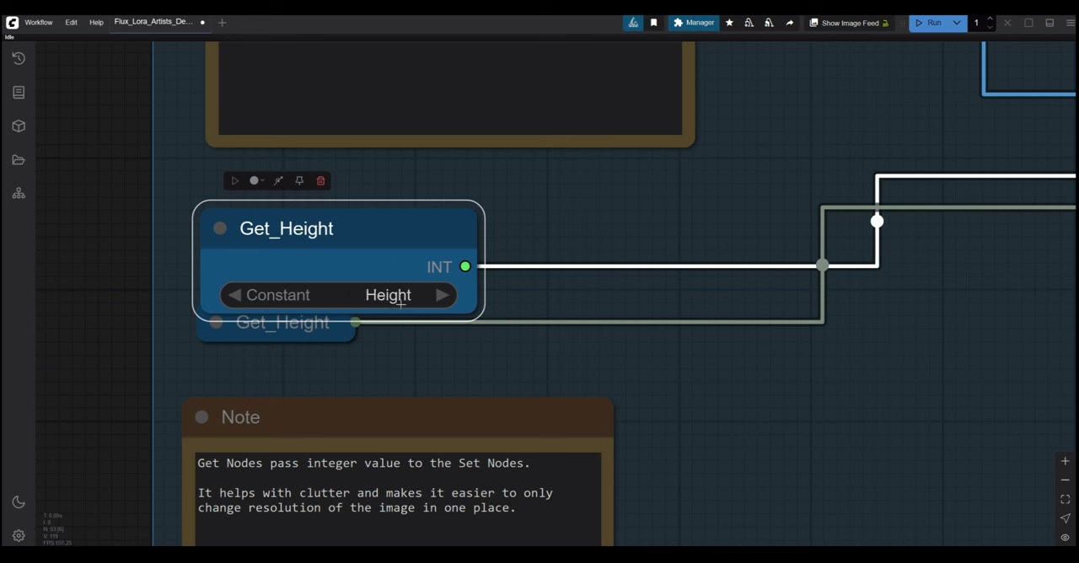Viewport: 1079px width, 563px height.
Task: Open the hamburger menu in top bar
Action: [x=1071, y=23]
